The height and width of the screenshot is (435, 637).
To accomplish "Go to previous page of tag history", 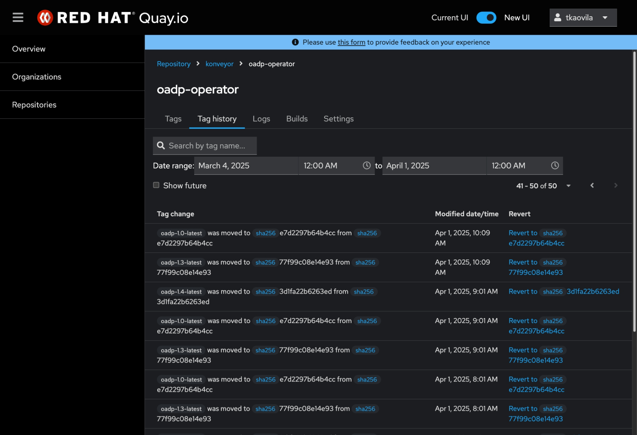I will pos(592,185).
